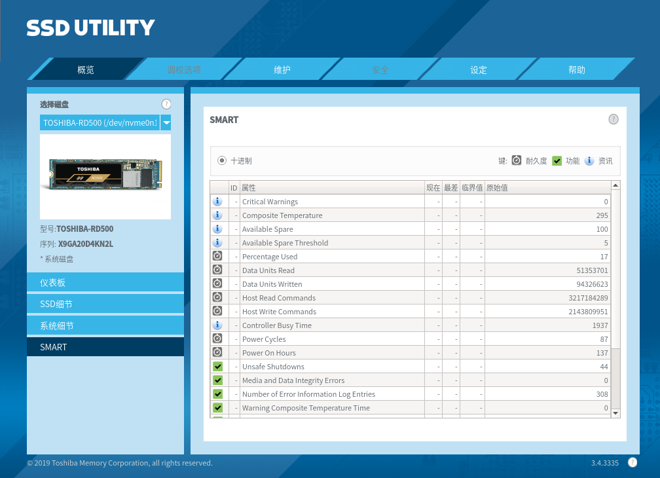Open help for the disk selection panel
Screen dimensions: 660x478
tap(166, 104)
